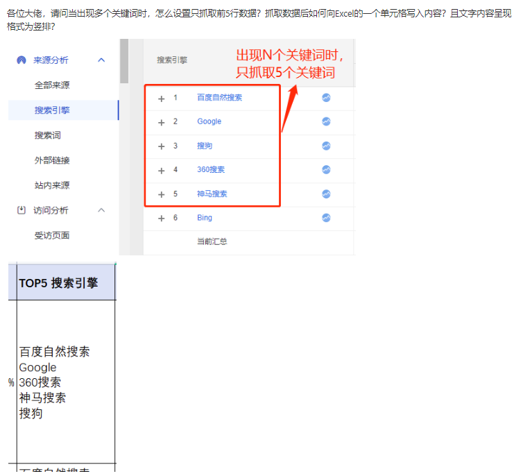514x476 pixels.
Task: Click the 访问分析 section icon
Action: pyautogui.click(x=22, y=210)
